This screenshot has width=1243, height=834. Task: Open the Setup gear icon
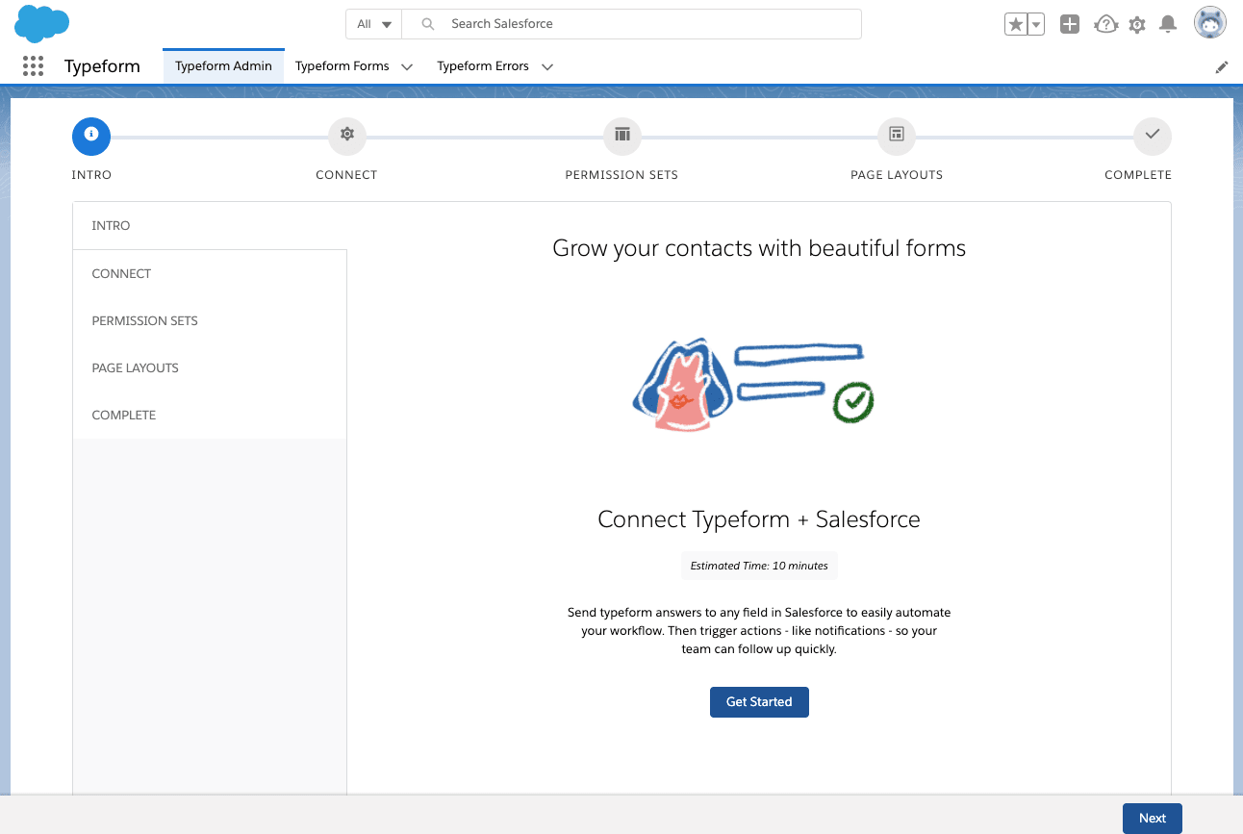(x=1137, y=25)
